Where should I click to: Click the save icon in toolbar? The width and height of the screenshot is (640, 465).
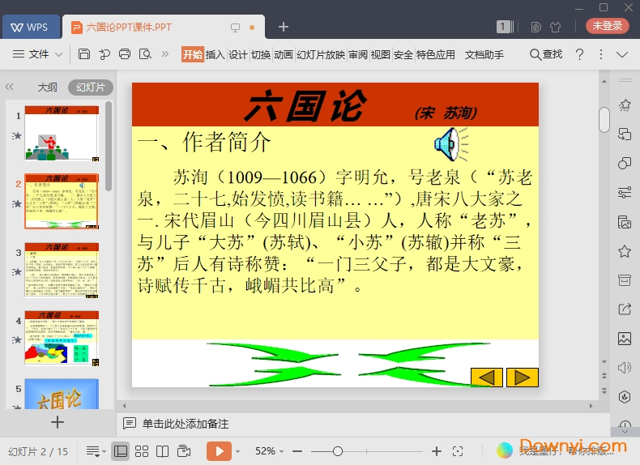(x=84, y=54)
